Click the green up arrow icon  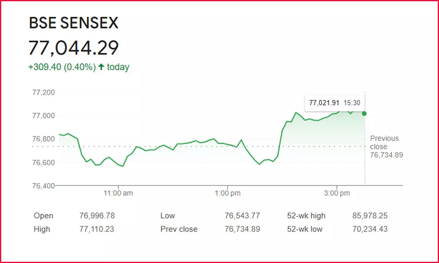101,67
